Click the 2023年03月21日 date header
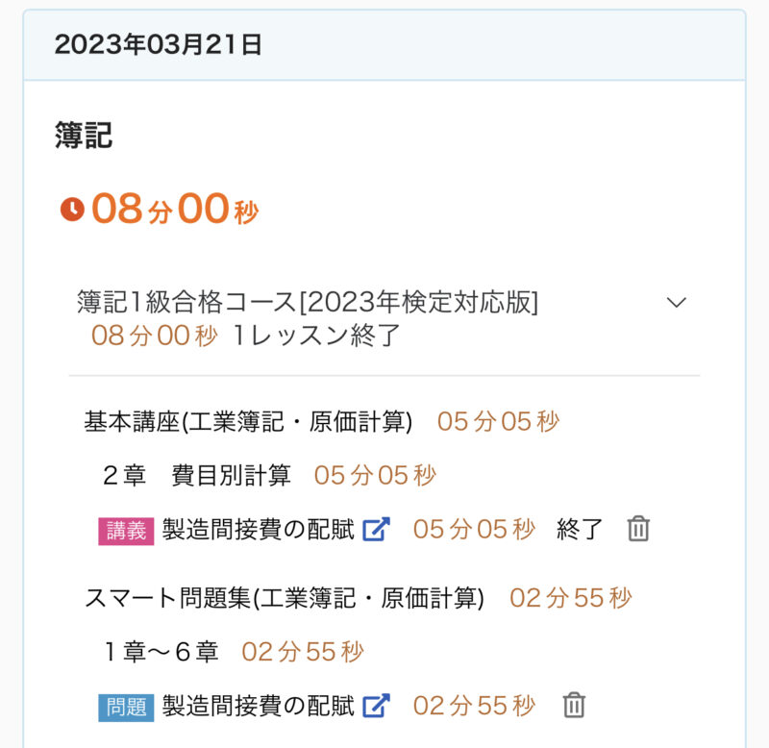The height and width of the screenshot is (748, 769). pos(159,45)
